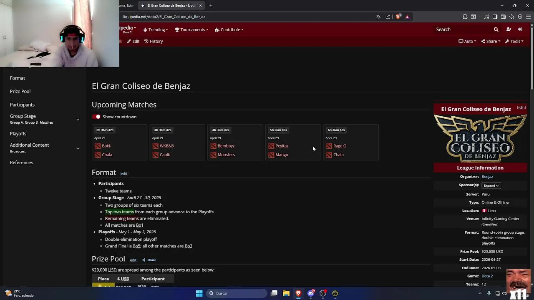
Task: Click the Mango team link
Action: click(x=282, y=155)
